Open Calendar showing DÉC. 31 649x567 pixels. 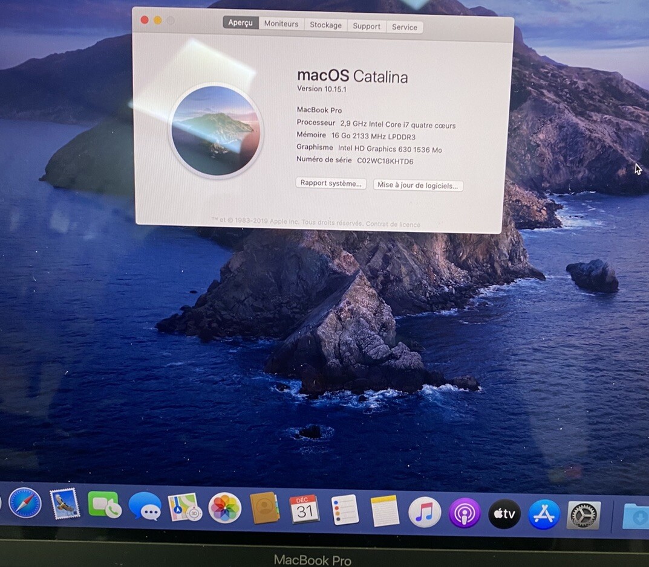pyautogui.click(x=305, y=509)
